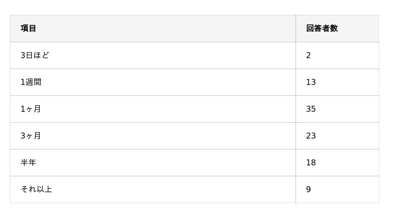This screenshot has width=398, height=218.
Task: Select the highest respondent count in the table
Action: pyautogui.click(x=311, y=109)
